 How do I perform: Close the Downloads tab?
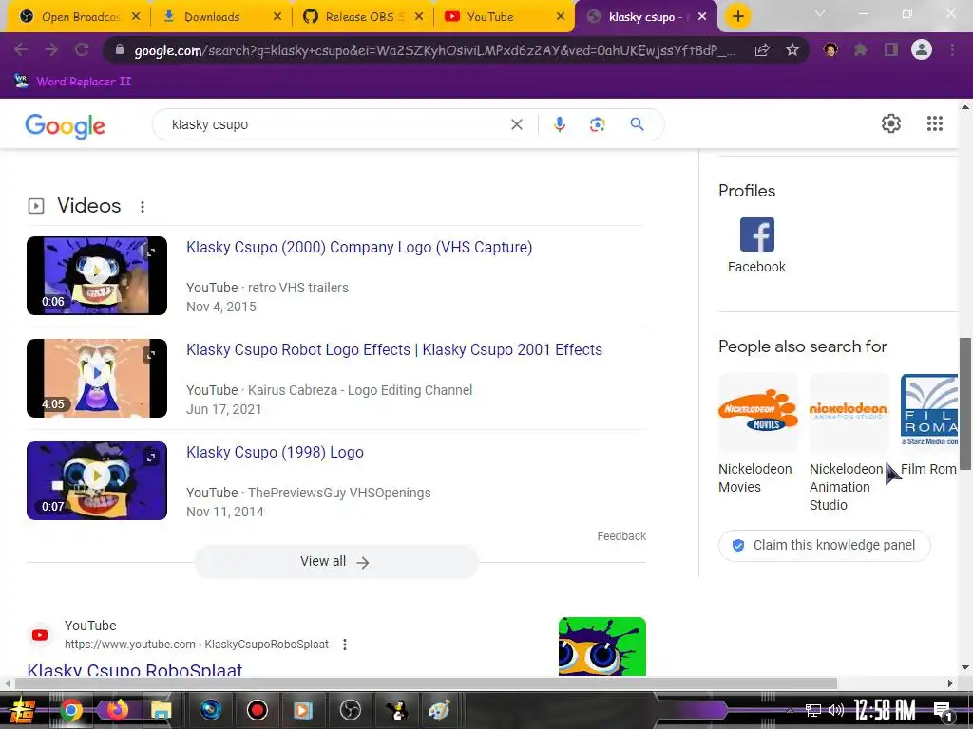(277, 17)
